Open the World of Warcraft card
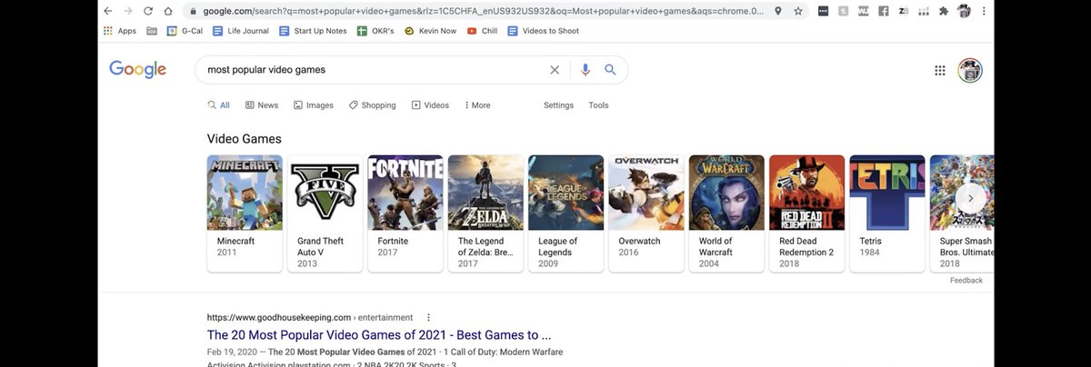This screenshot has width=1091, height=367. point(726,213)
